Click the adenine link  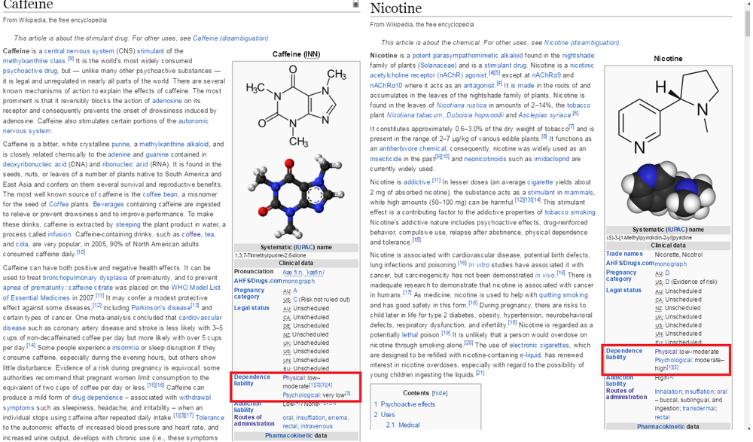pyautogui.click(x=119, y=154)
